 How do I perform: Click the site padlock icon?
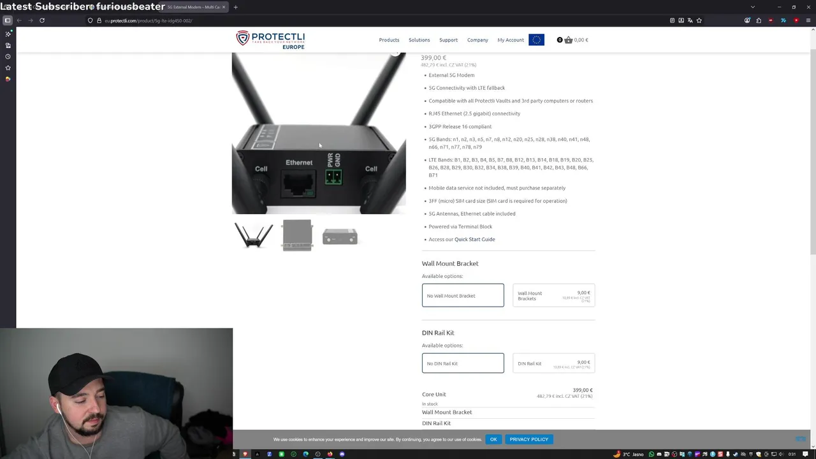(x=99, y=20)
